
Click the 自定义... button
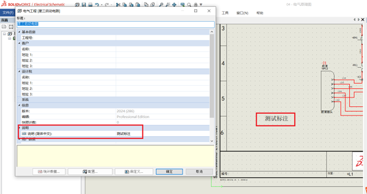[134, 172]
